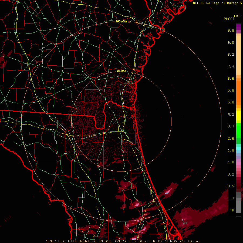Screen dimensions: 243x243
Task: Click the yellow segment of the color bar
Action: (238, 116)
